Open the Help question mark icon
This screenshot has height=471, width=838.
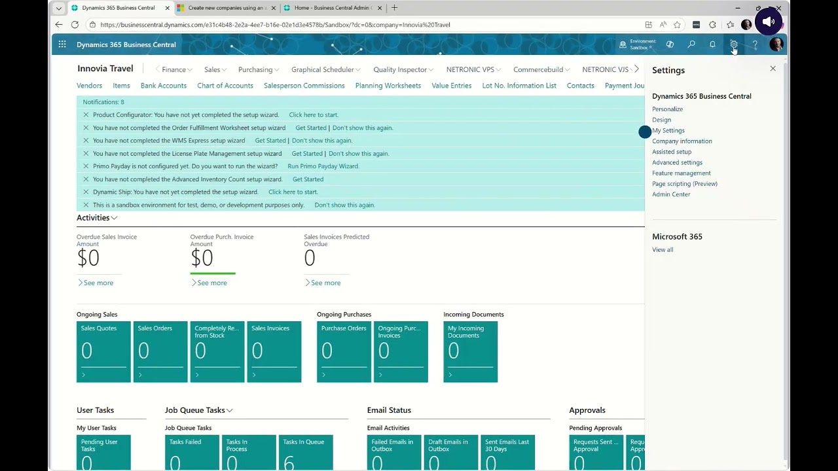click(755, 44)
